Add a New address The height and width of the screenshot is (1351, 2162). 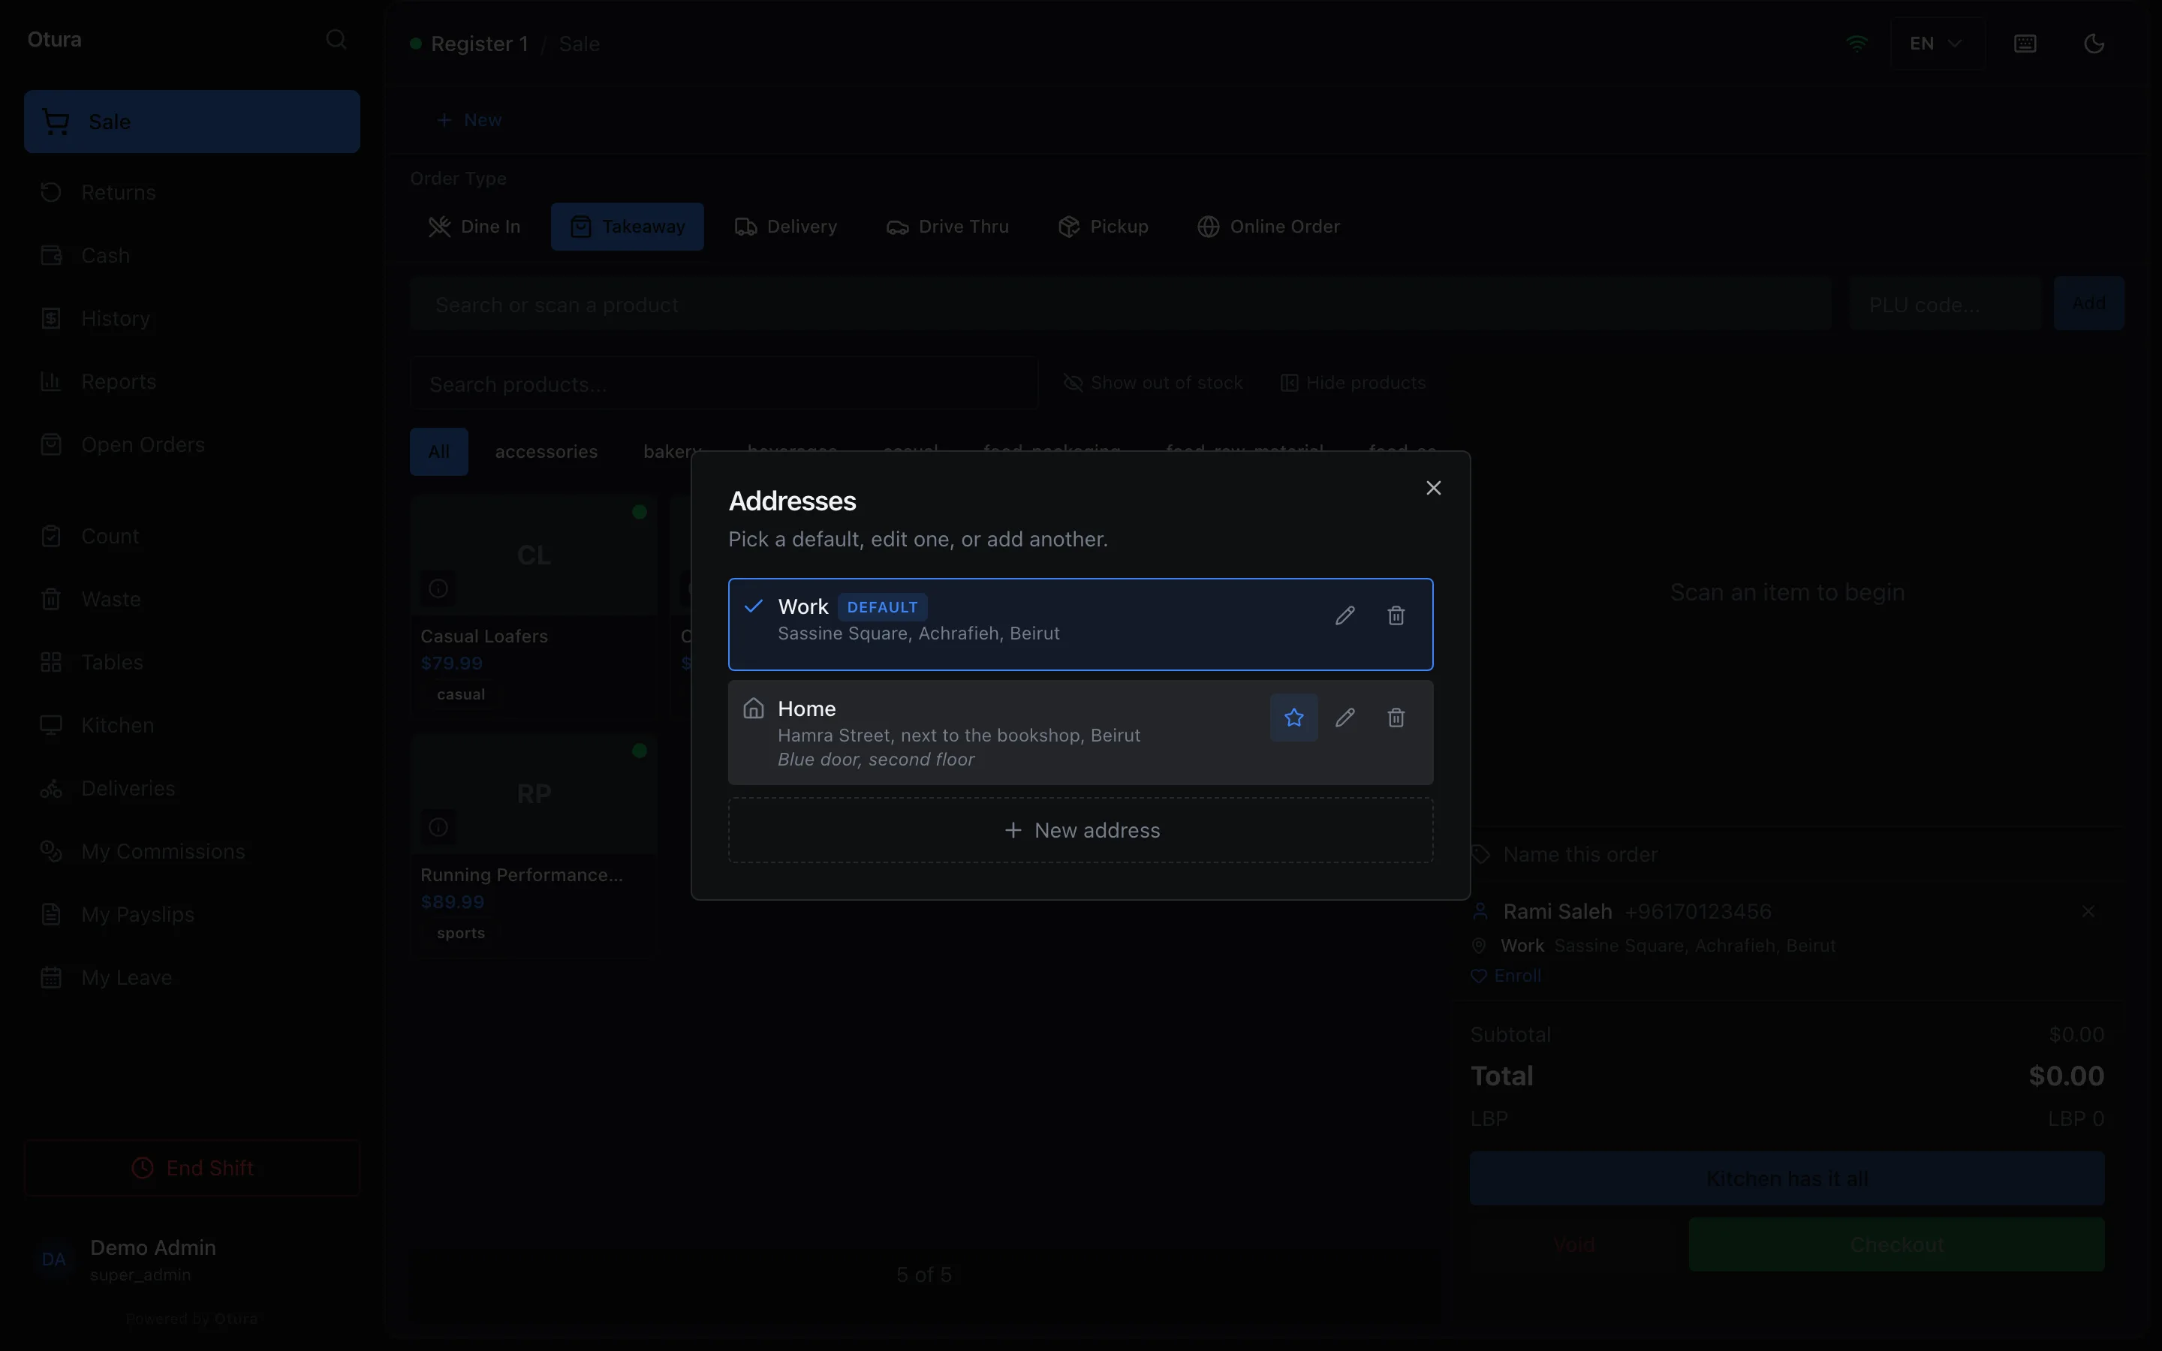point(1080,830)
